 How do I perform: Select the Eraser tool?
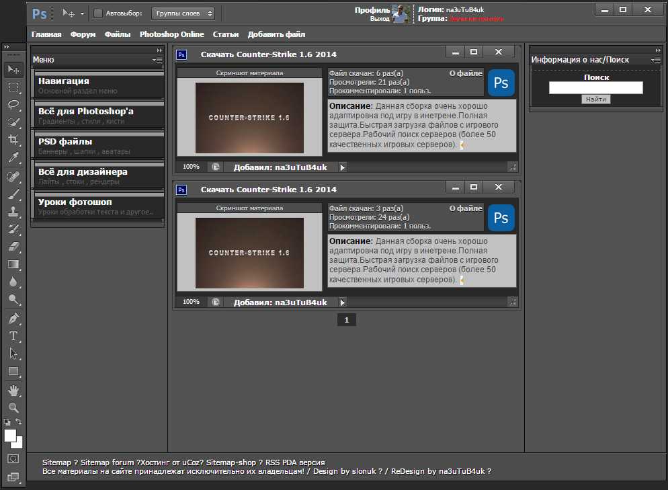13,246
